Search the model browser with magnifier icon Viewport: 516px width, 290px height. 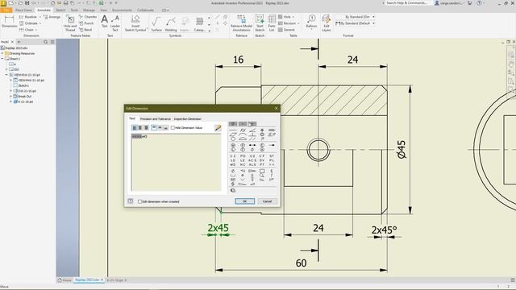[x=45, y=42]
